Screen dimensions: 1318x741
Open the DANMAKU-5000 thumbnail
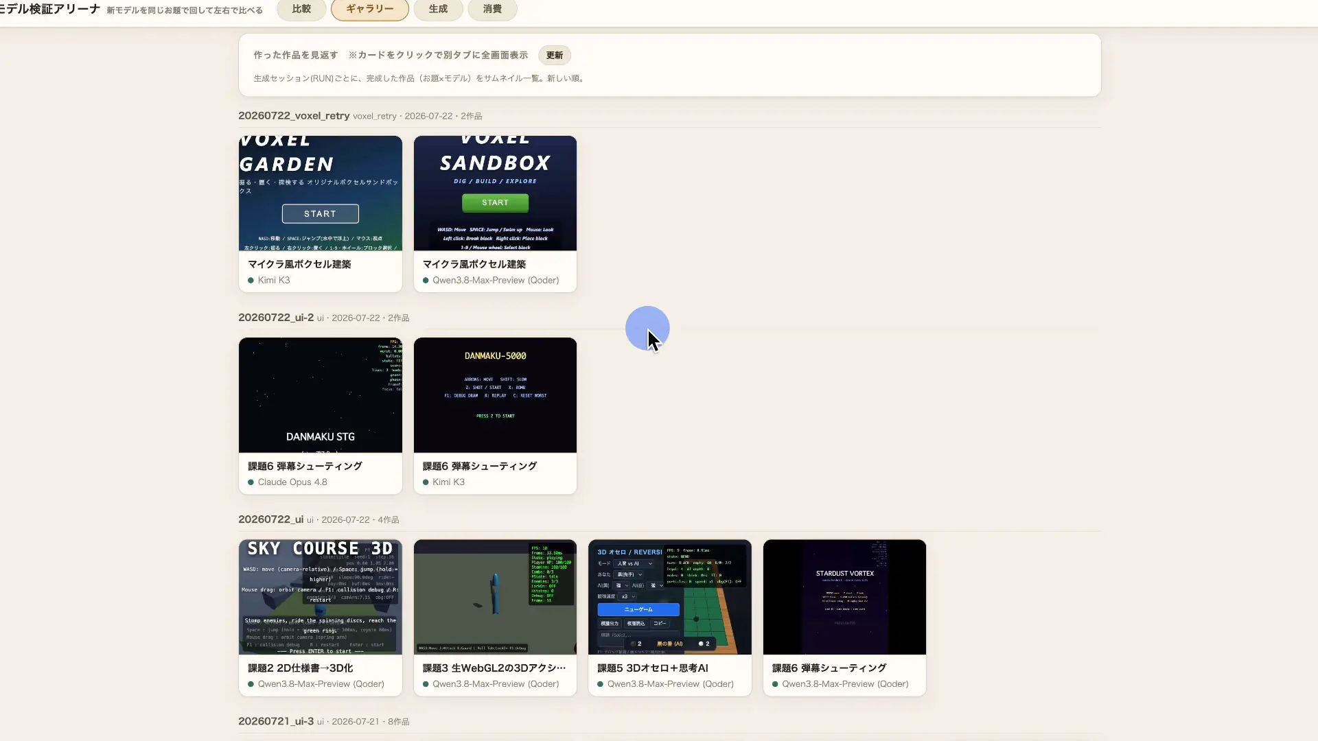click(495, 395)
